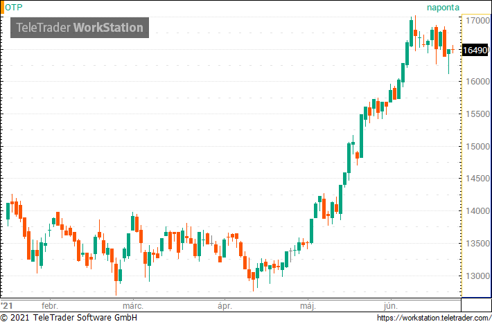
Task: Click the 13000 price axis label
Action: click(477, 276)
